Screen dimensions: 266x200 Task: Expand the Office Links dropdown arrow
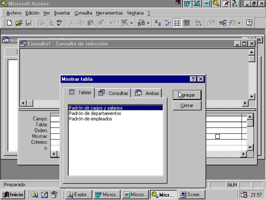[131, 23]
